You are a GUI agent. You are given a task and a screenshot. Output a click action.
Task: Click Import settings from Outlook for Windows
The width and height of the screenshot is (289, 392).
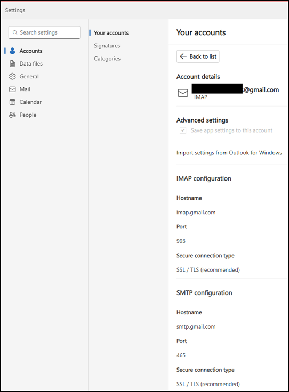229,153
